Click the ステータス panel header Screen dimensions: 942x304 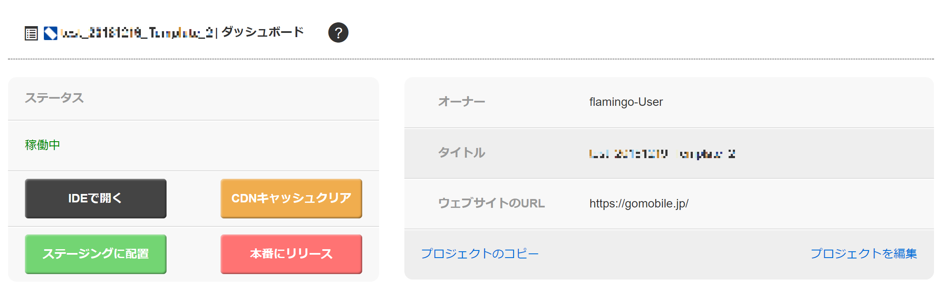pyautogui.click(x=54, y=98)
